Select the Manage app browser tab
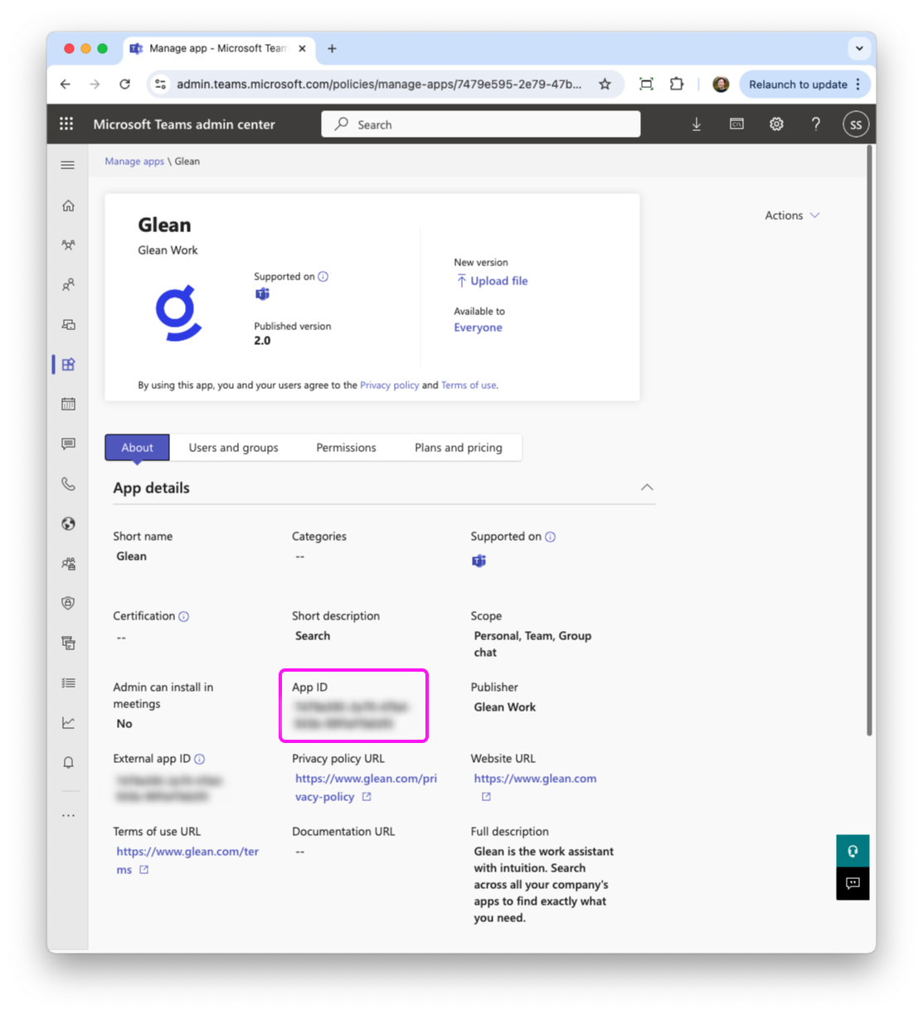923x1015 pixels. click(x=218, y=49)
